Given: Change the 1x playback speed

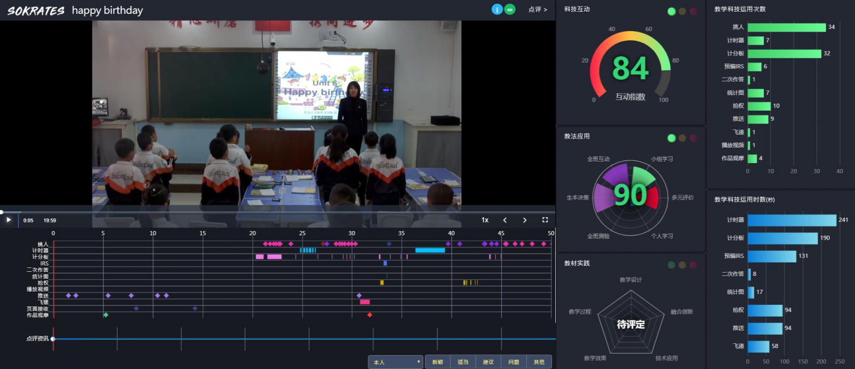Looking at the screenshot, I should (485, 220).
